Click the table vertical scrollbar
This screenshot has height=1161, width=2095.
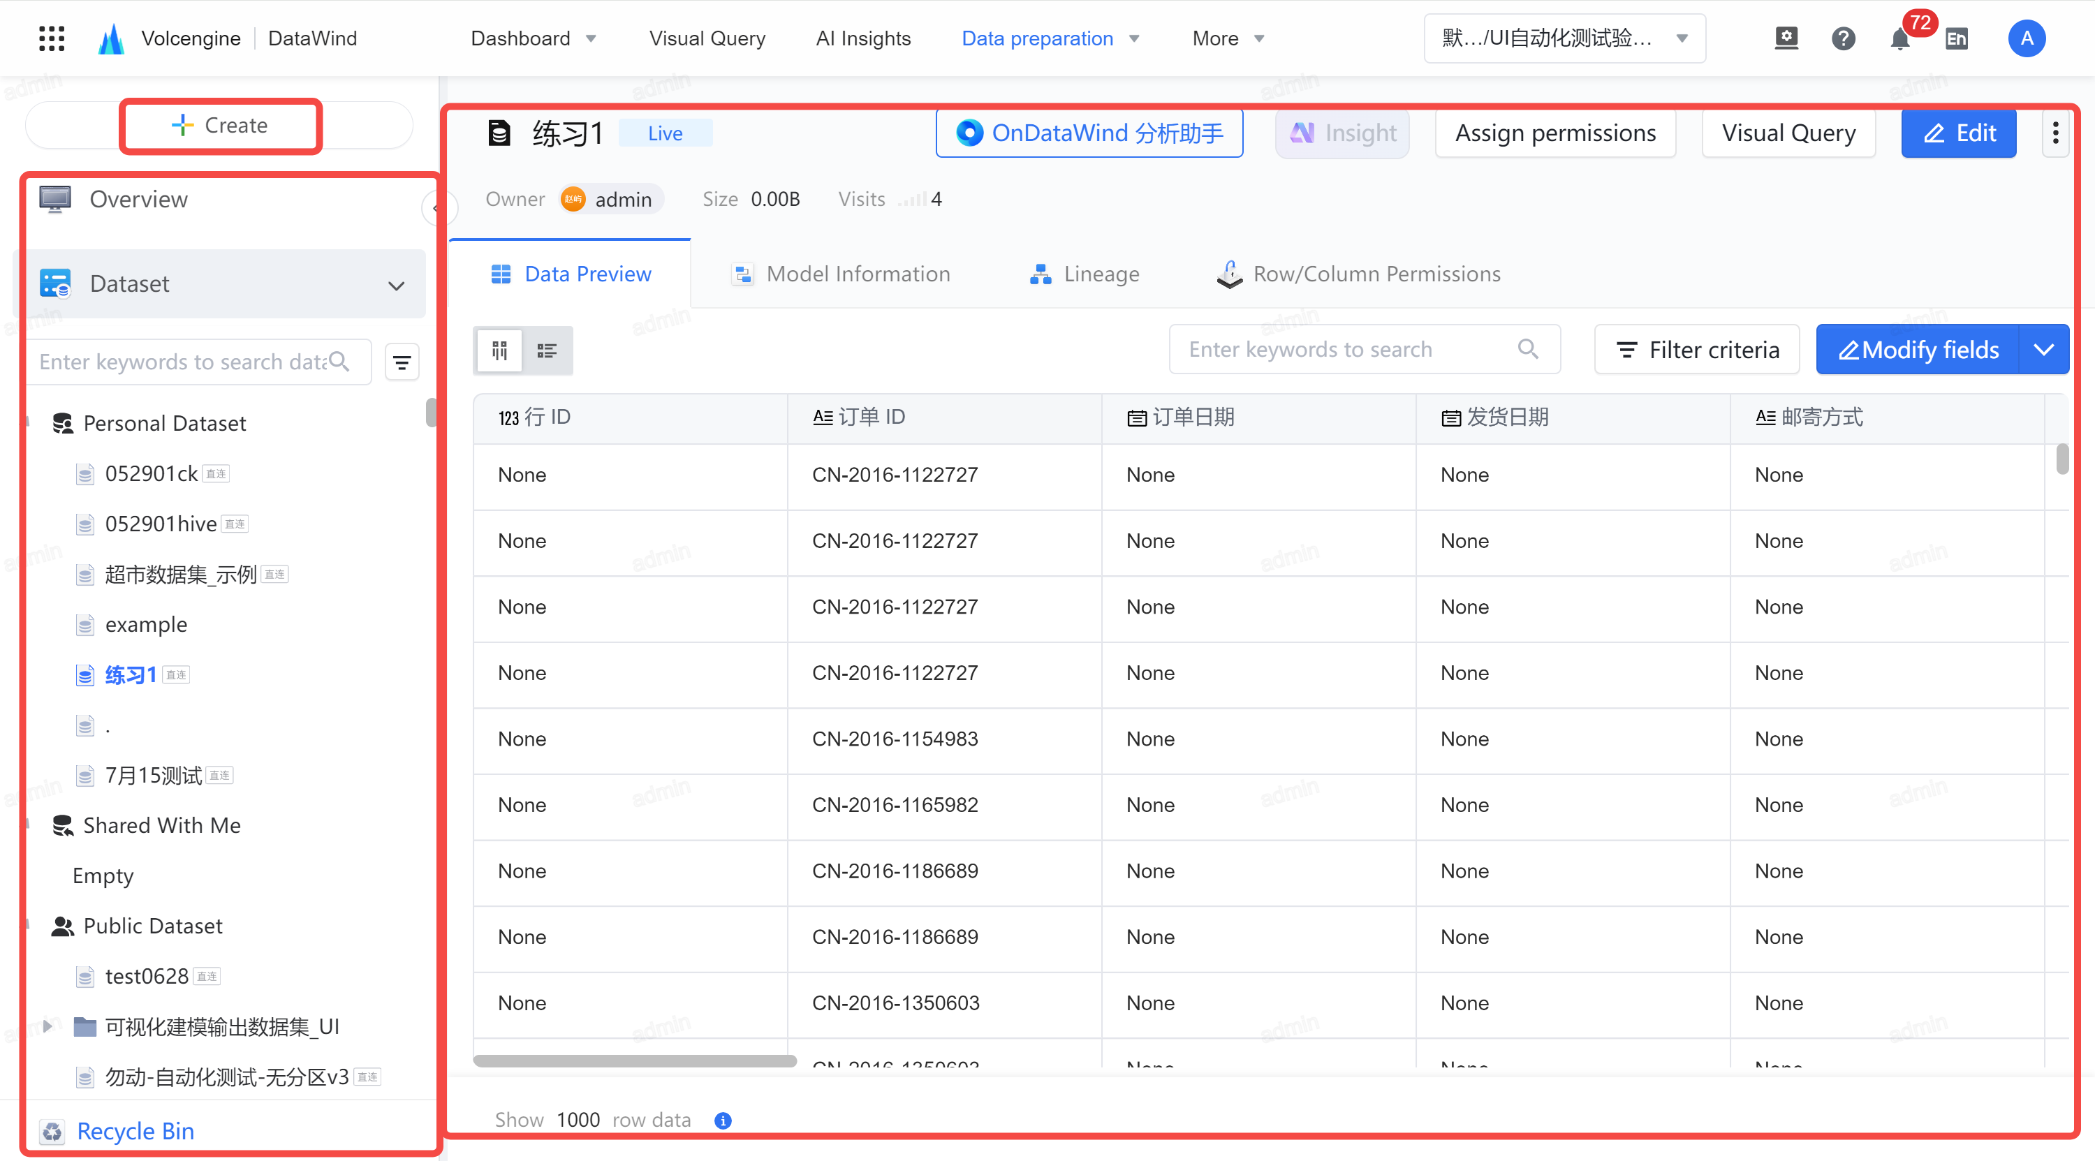coord(2061,459)
